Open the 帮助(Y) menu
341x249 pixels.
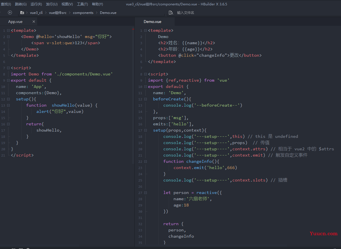point(97,4)
